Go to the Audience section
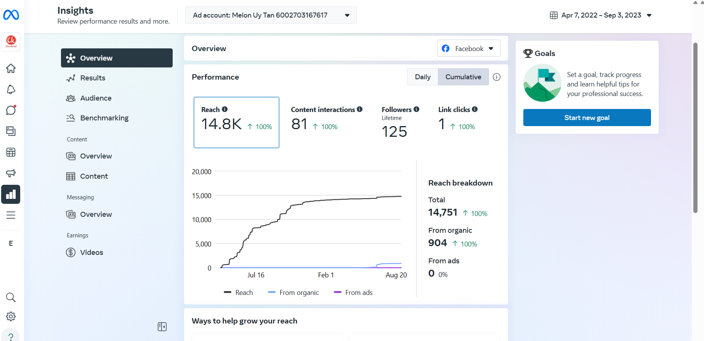Image resolution: width=704 pixels, height=341 pixels. [96, 98]
